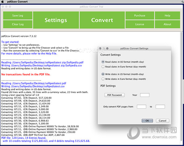Open the About button
Image resolution: width=184 pixels, height=146 pixels.
point(167,24)
